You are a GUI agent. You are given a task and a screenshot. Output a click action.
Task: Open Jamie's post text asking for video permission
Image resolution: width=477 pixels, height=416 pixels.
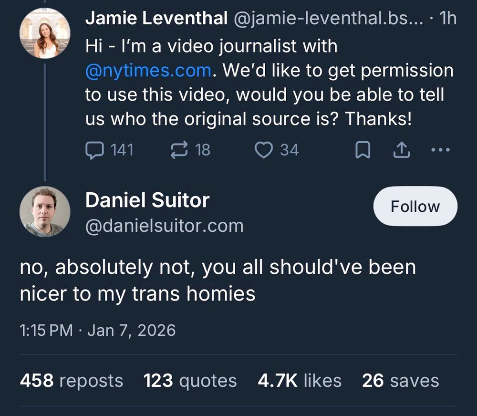click(x=267, y=95)
